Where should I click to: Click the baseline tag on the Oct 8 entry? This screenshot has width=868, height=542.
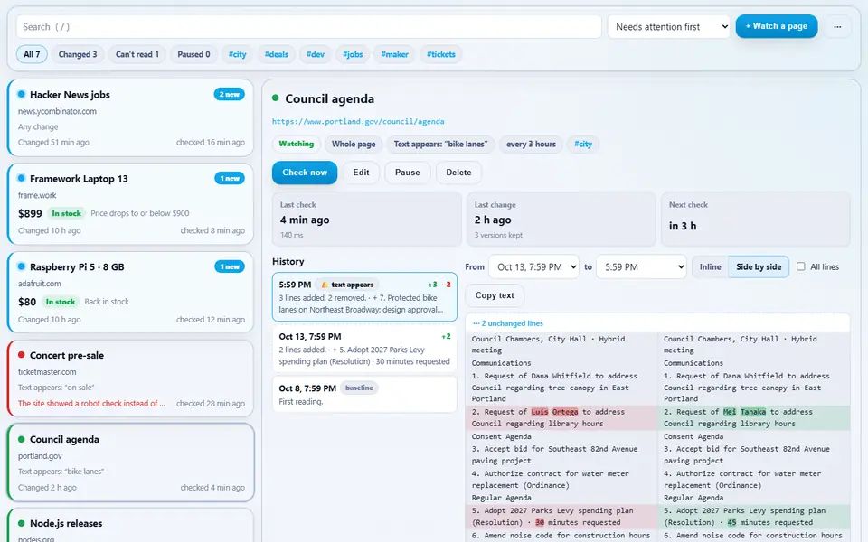pos(359,388)
